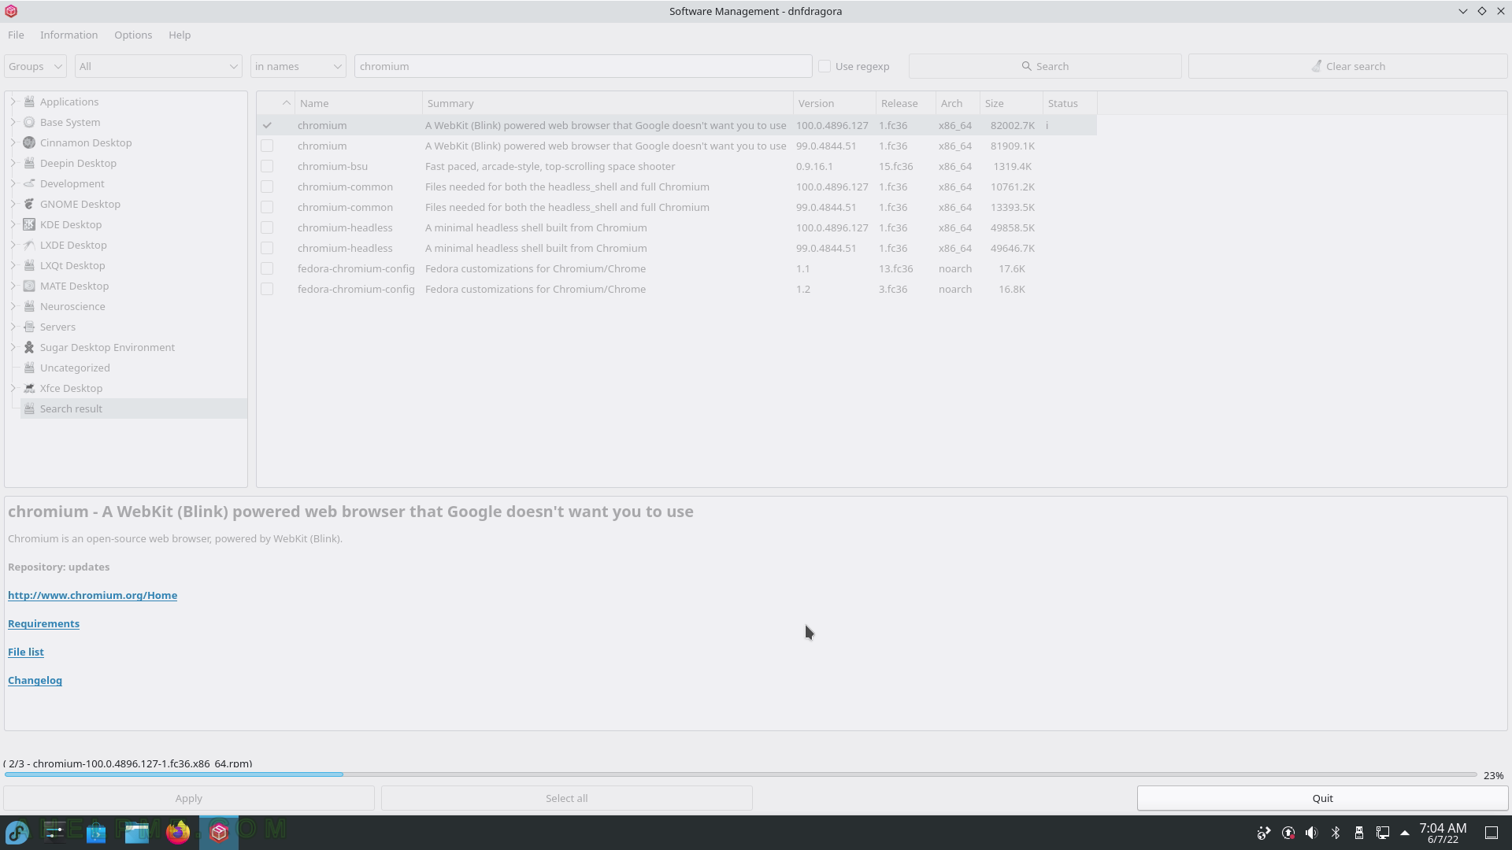Open the Requirements link

(x=43, y=623)
